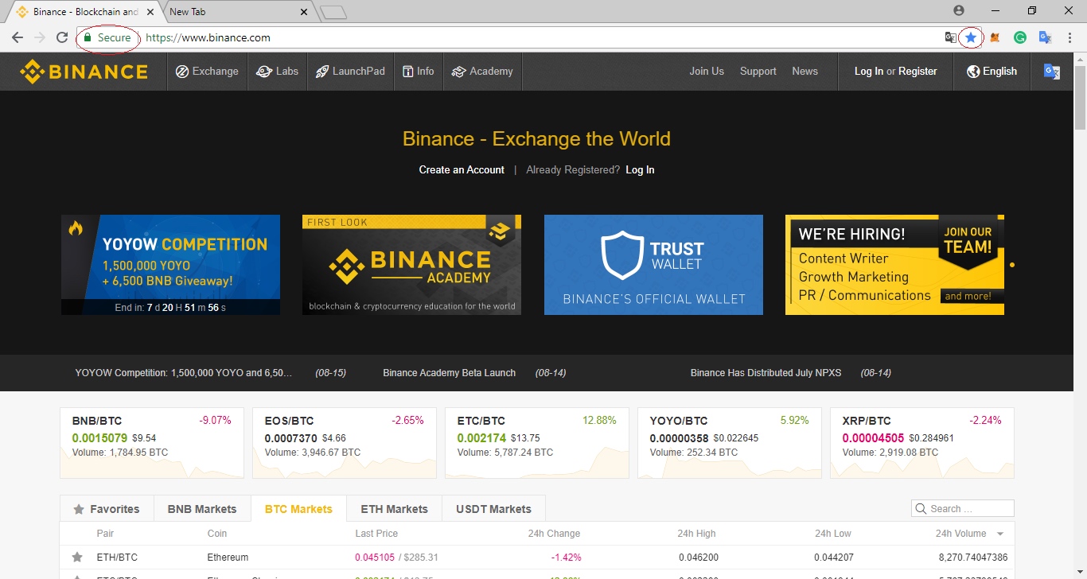Switch to the Favorites tab
The image size is (1087, 579).
(107, 509)
